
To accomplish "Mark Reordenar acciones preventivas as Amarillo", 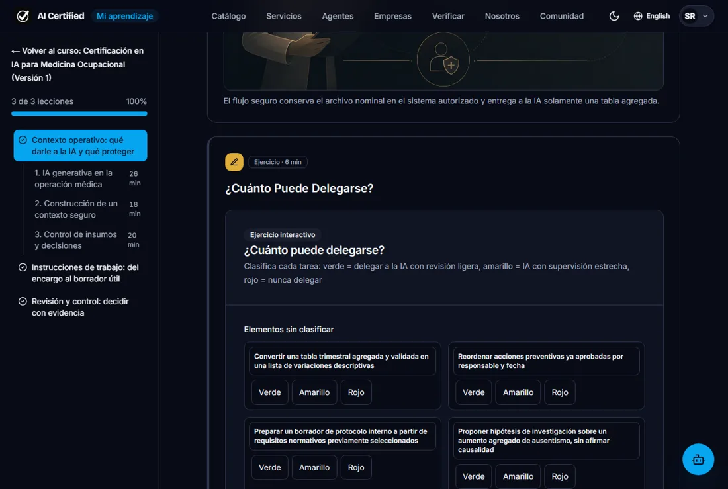I will pos(518,392).
